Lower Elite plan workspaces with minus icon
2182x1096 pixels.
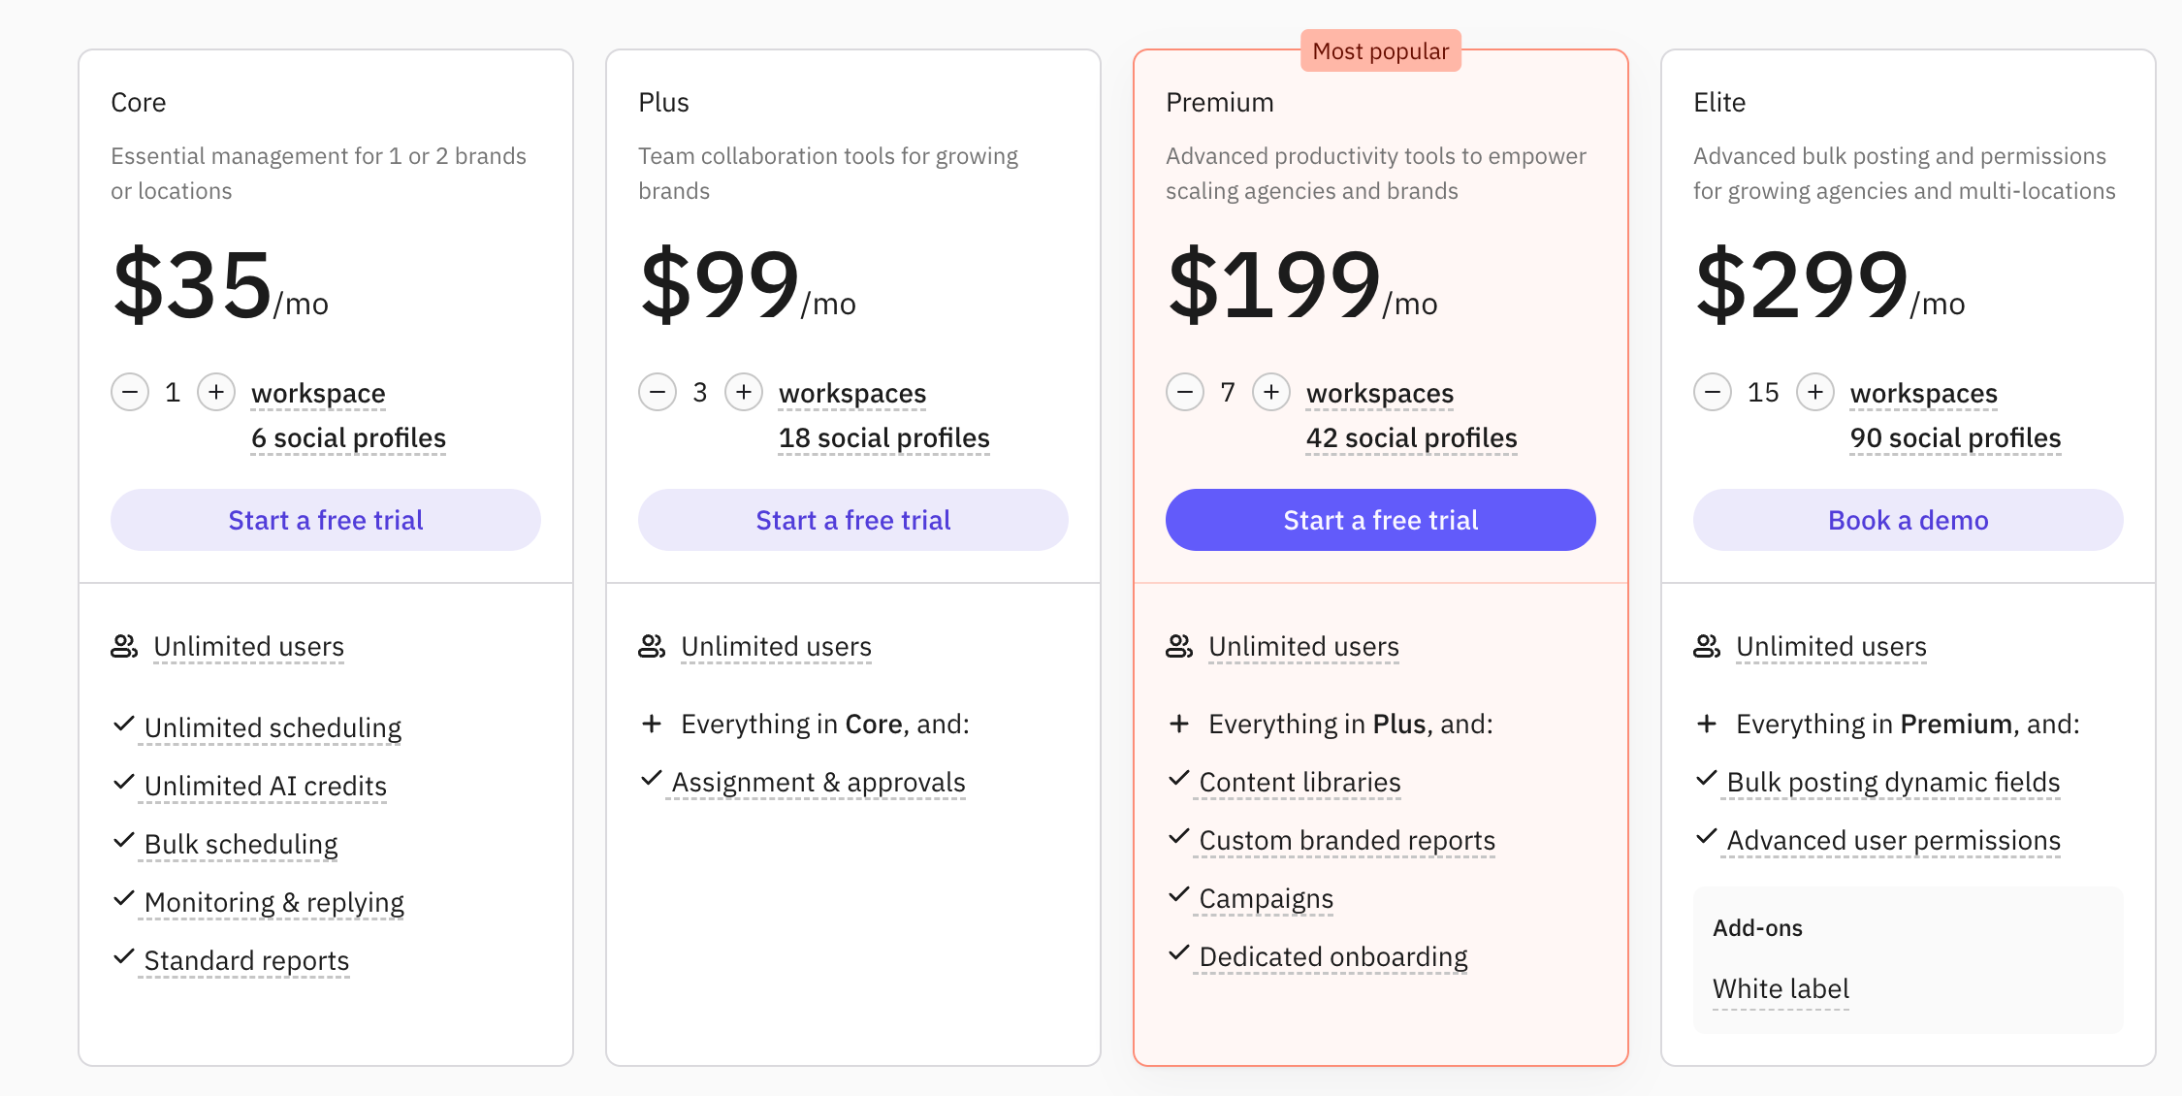coord(1713,393)
